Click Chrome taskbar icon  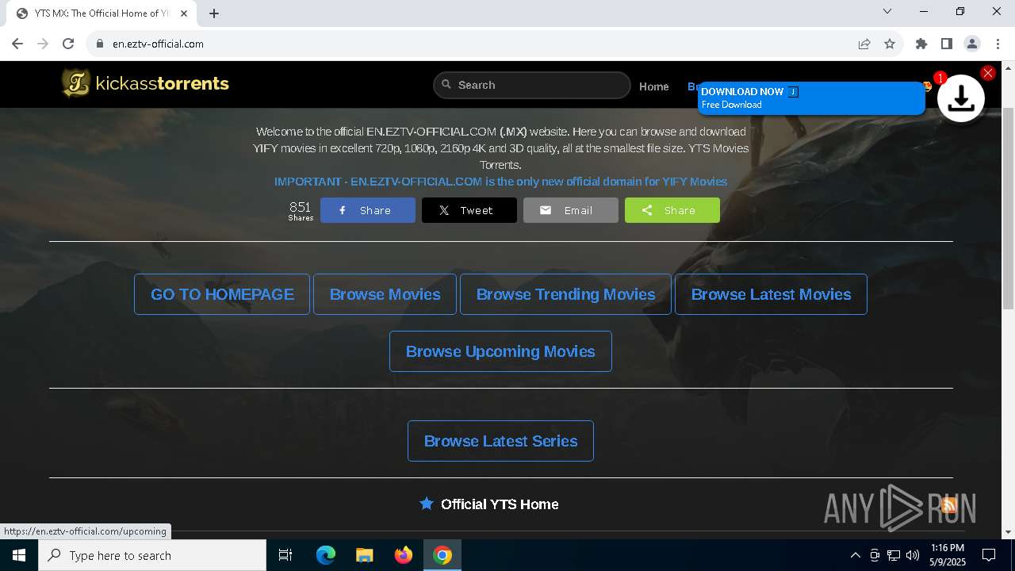pyautogui.click(x=442, y=555)
